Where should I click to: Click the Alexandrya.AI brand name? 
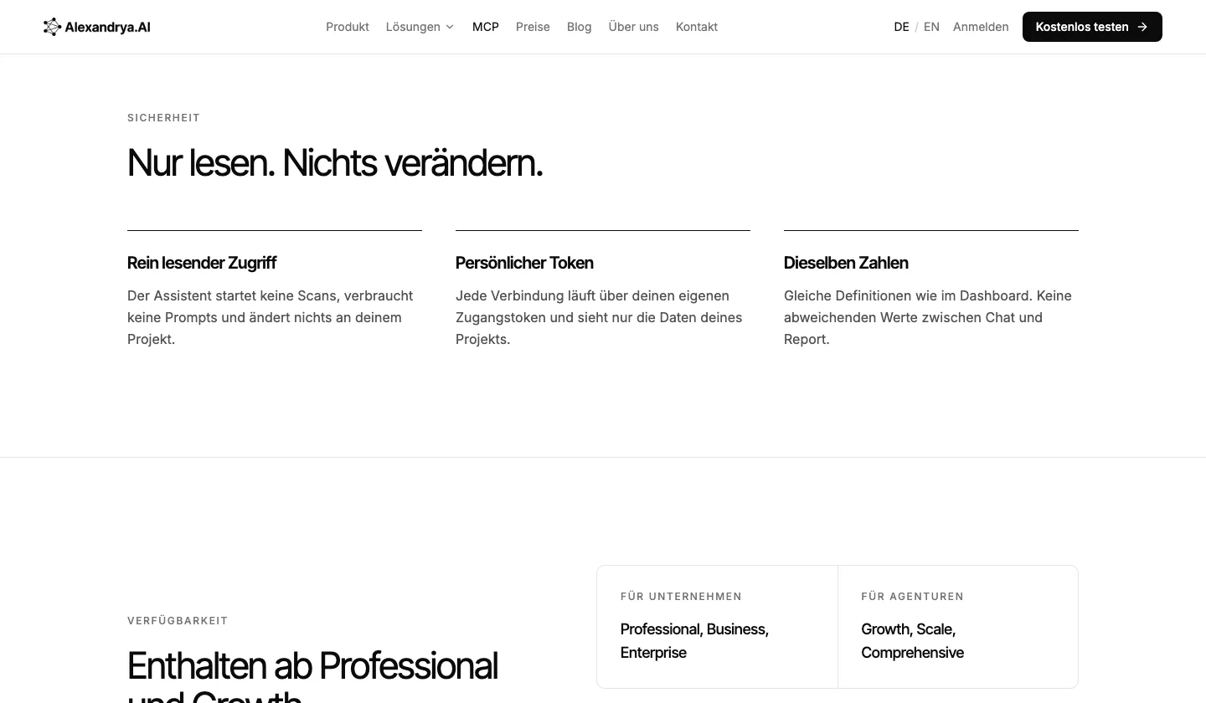(x=107, y=27)
